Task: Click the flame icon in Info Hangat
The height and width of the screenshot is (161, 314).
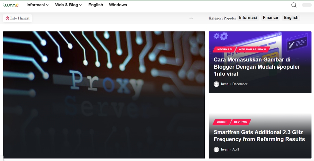Action: (x=8, y=18)
